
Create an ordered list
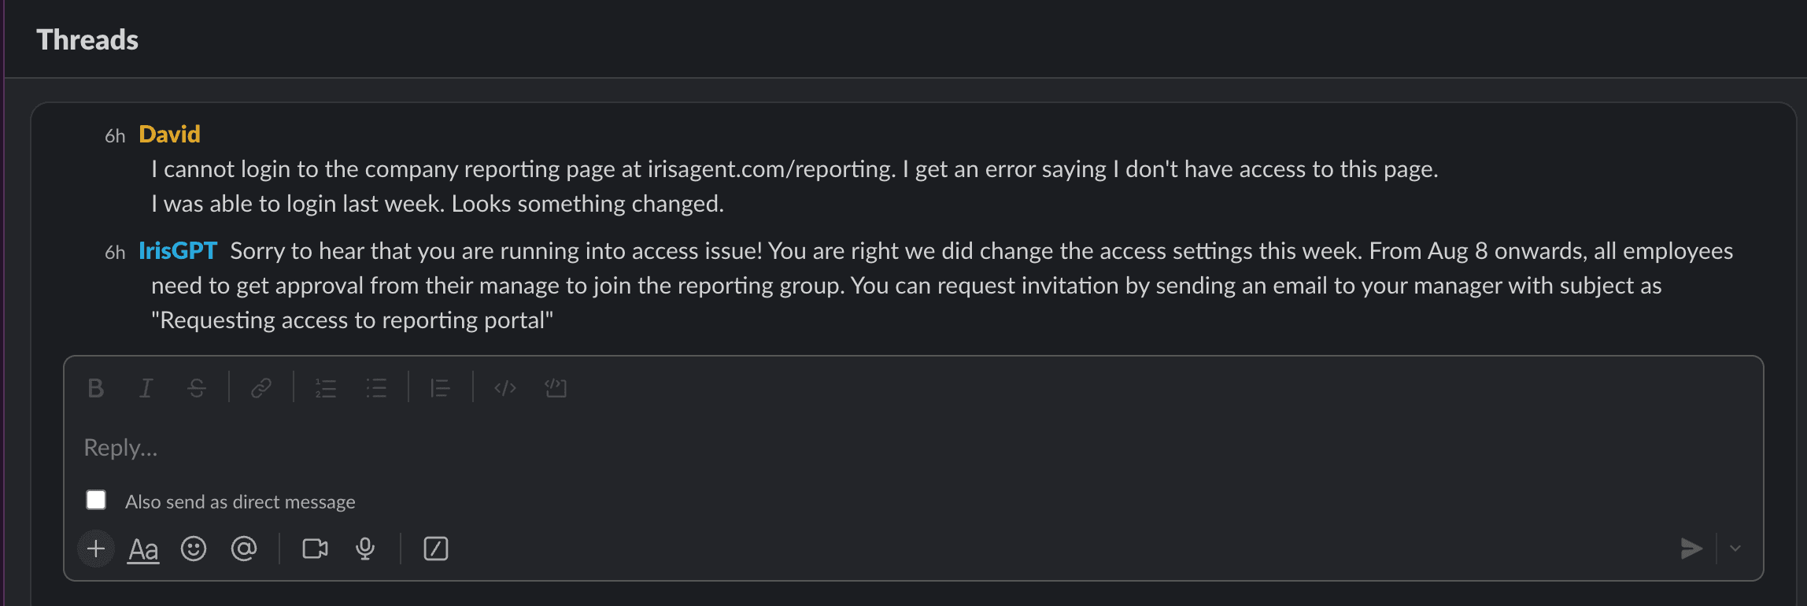point(325,387)
